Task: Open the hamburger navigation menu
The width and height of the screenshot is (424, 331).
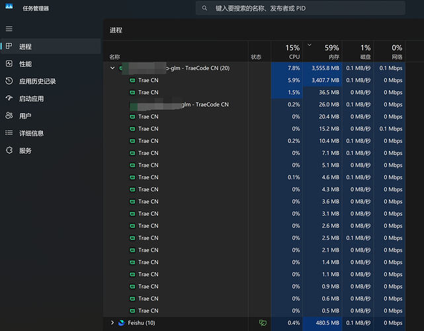Action: point(9,28)
